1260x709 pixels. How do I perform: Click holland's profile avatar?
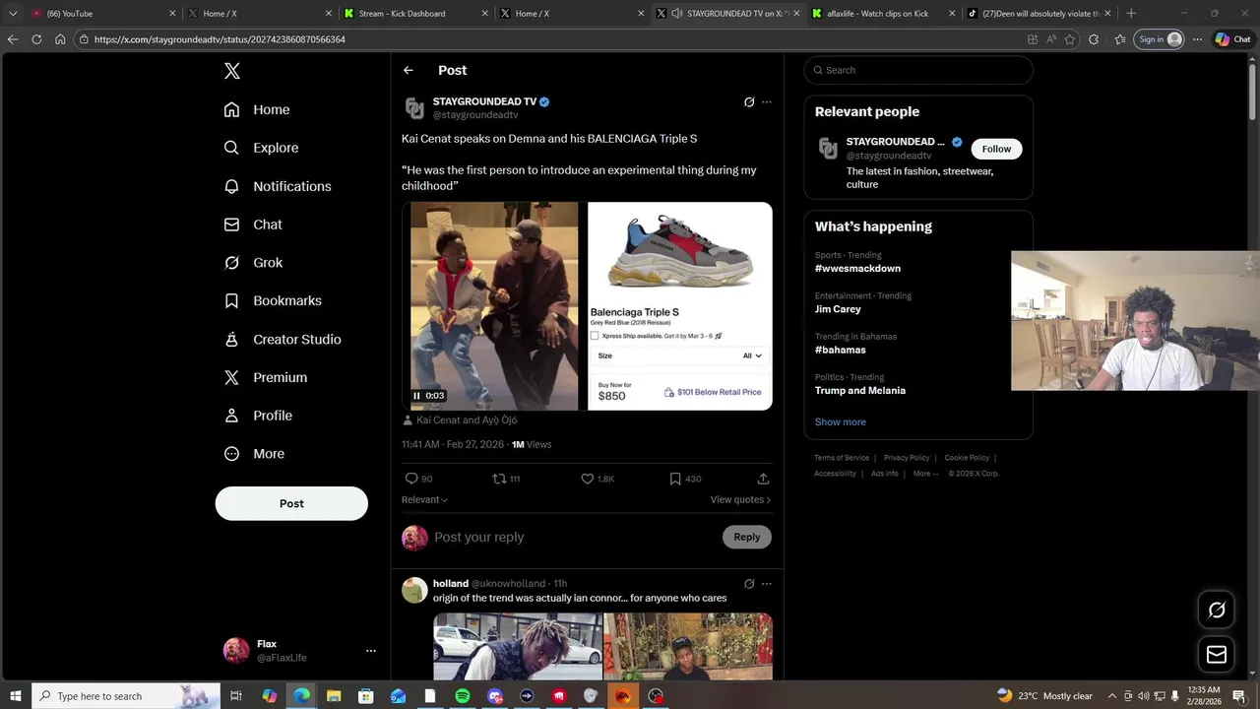click(414, 590)
